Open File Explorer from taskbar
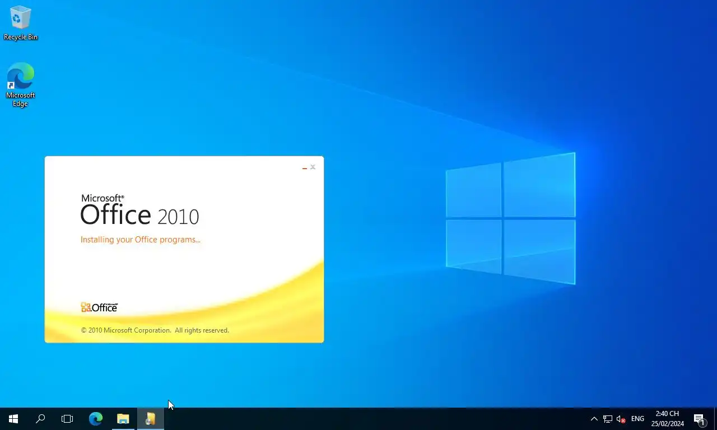The width and height of the screenshot is (717, 430). 123,419
